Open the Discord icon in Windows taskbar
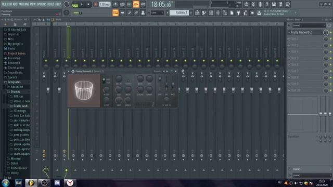Image resolution: width=333 pixels, height=187 pixels. point(57,183)
